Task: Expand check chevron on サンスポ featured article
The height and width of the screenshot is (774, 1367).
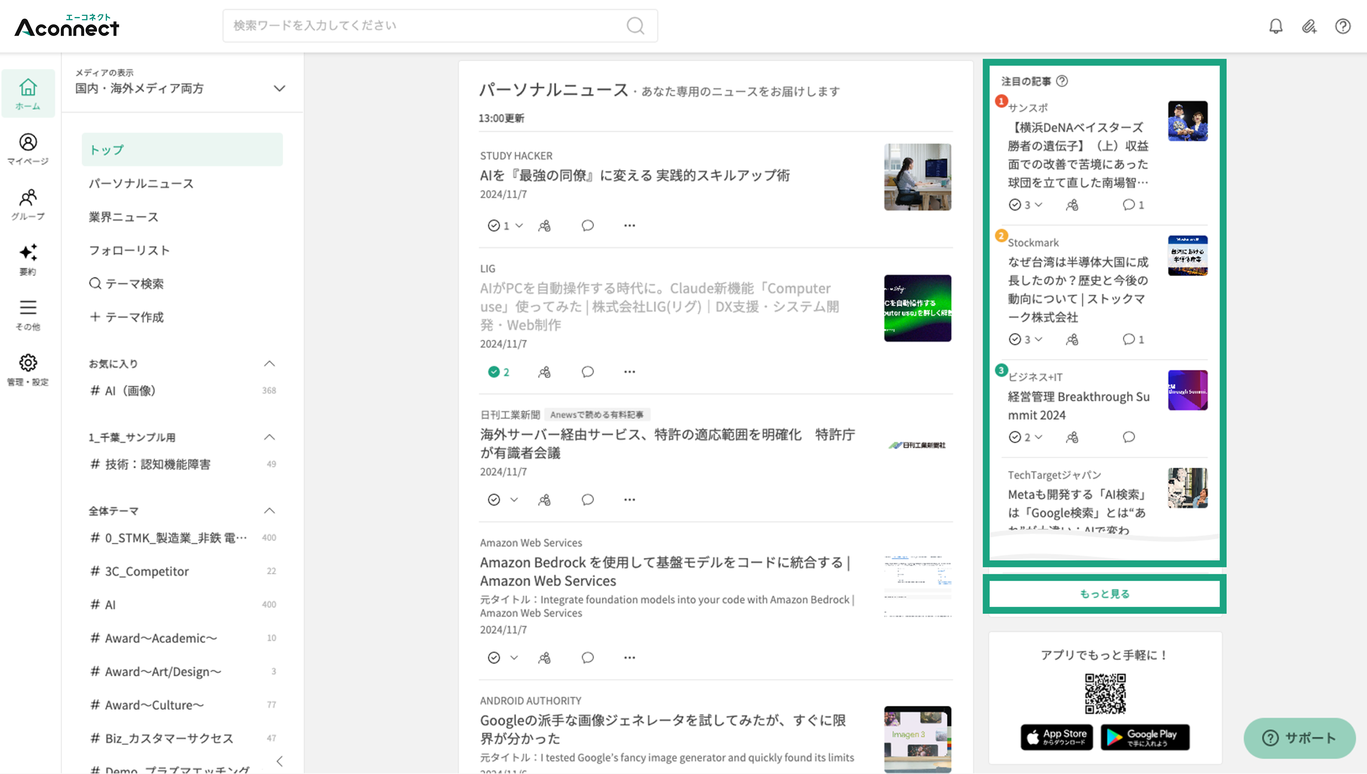Action: pyautogui.click(x=1038, y=204)
